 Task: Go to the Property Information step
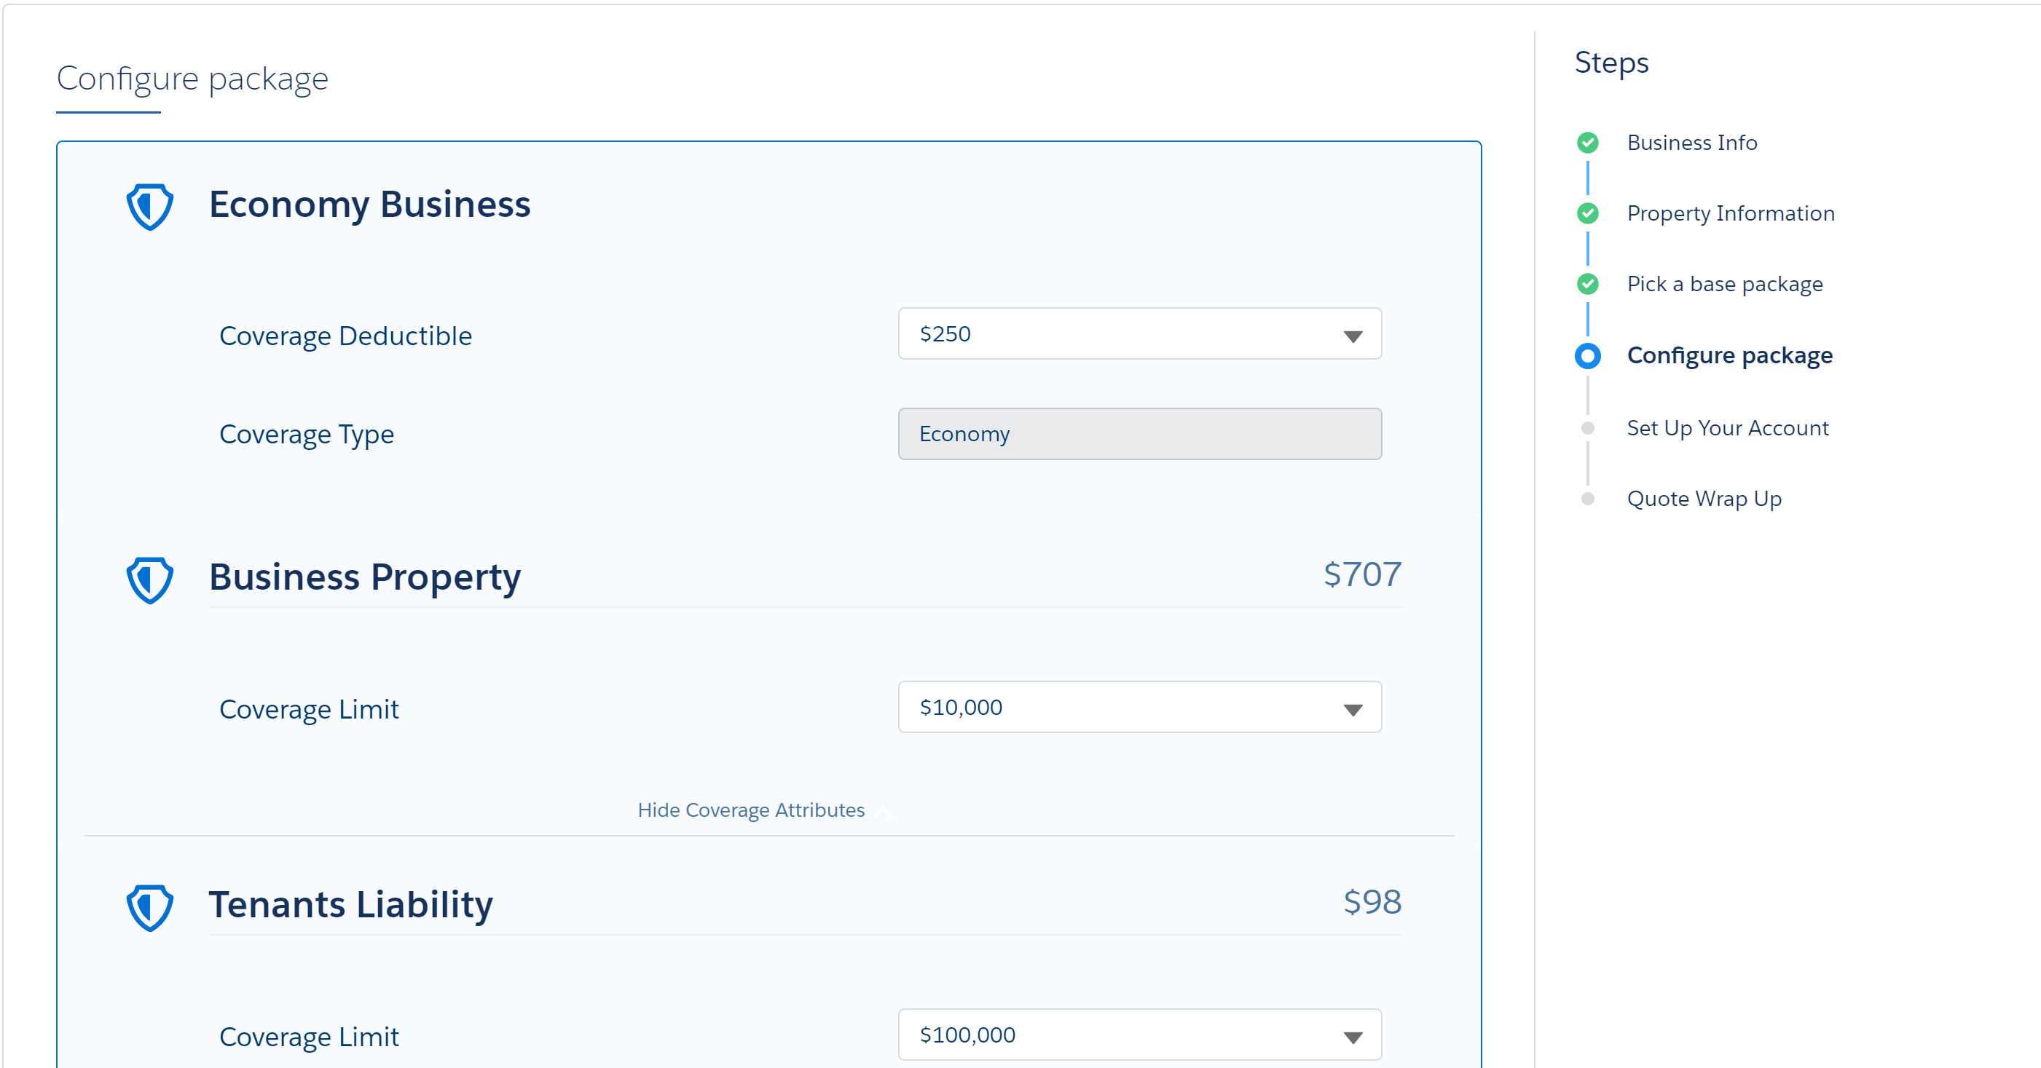click(x=1731, y=213)
